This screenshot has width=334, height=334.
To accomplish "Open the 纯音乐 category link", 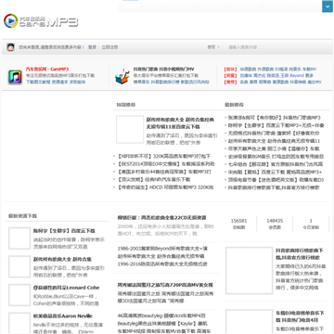I will [295, 70].
